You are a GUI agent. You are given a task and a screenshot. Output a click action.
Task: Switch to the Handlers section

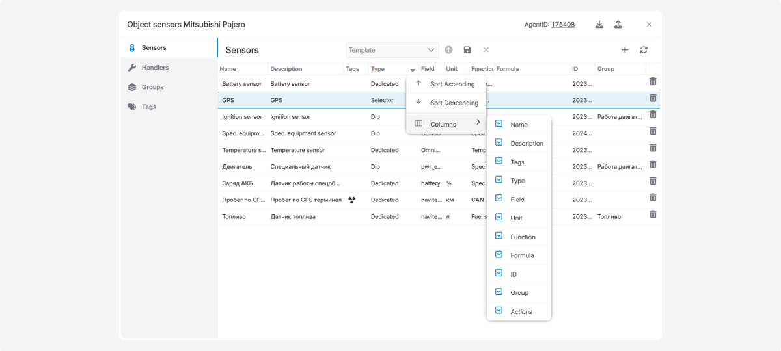155,68
